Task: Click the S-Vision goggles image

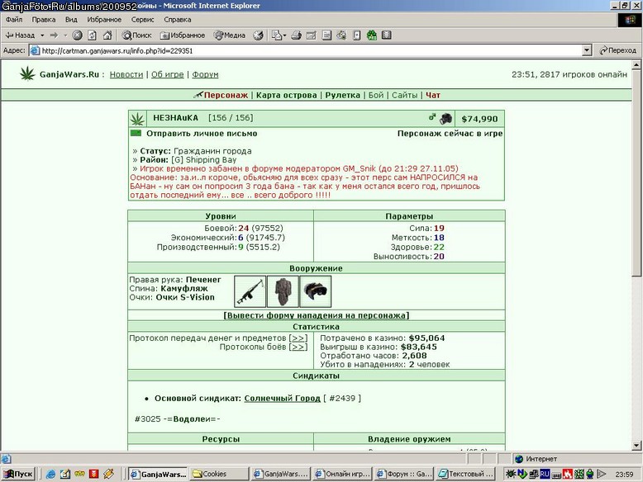Action: (x=316, y=291)
